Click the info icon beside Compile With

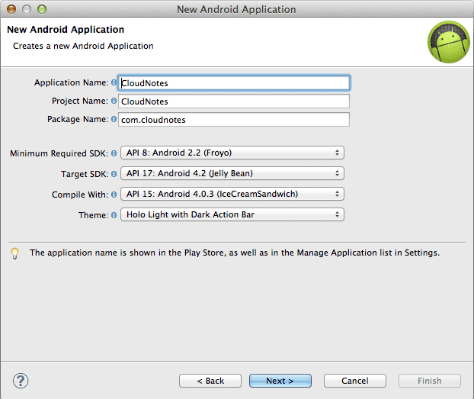114,194
